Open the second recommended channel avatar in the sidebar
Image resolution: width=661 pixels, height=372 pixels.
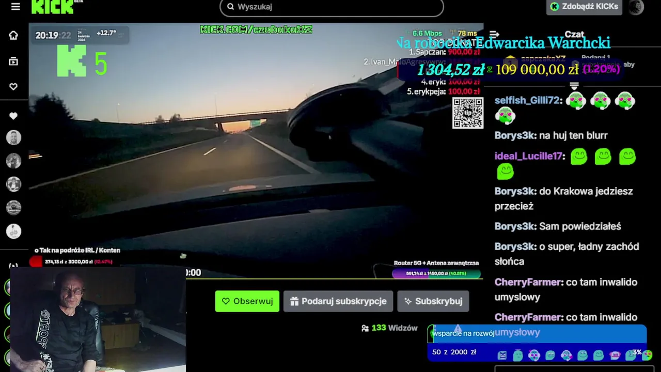(x=13, y=161)
